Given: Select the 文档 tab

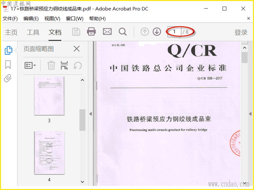Looking at the screenshot, I should (x=55, y=32).
